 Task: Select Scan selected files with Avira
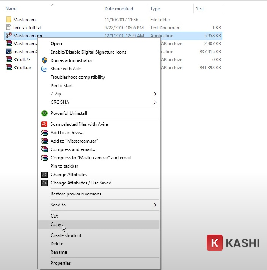[x=79, y=124]
